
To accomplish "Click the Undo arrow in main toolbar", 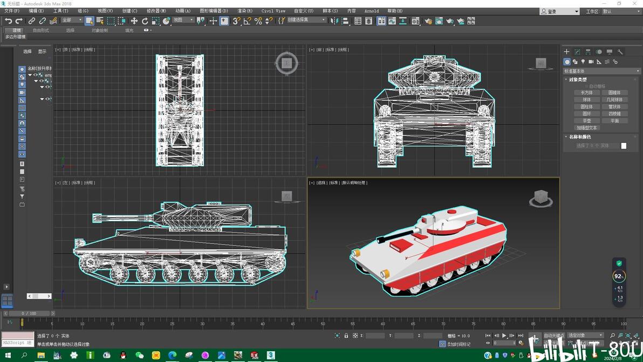I will (x=8, y=21).
